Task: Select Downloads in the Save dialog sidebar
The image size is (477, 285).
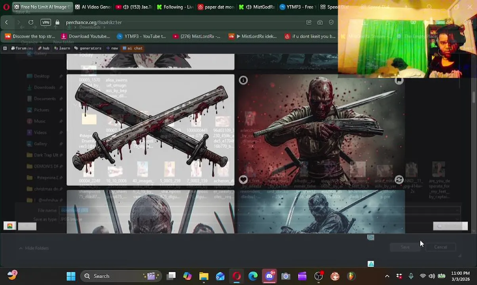Action: click(44, 87)
